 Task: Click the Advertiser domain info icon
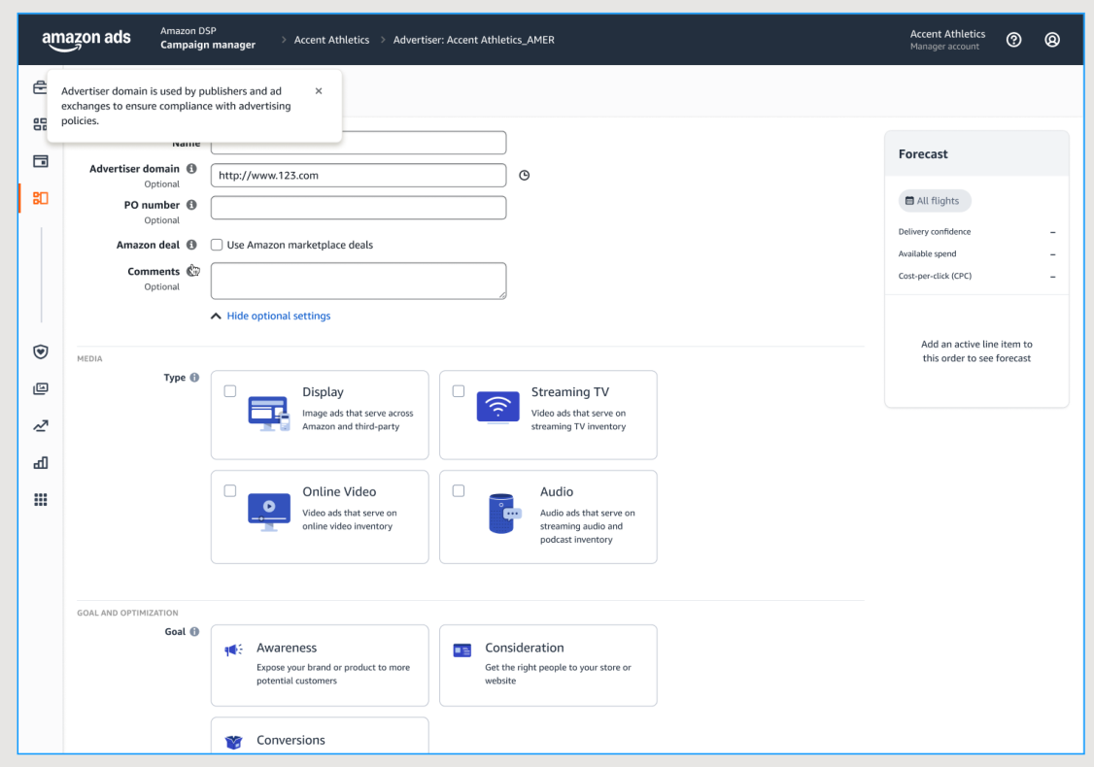(191, 168)
